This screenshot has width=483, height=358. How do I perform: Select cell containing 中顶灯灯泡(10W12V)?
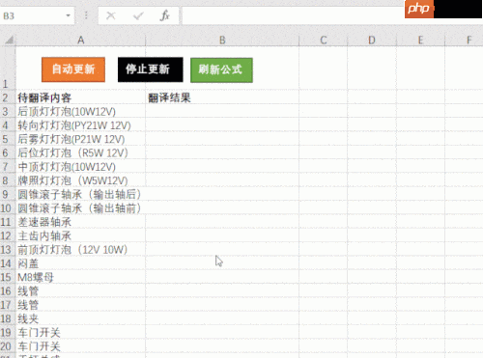tap(80, 167)
